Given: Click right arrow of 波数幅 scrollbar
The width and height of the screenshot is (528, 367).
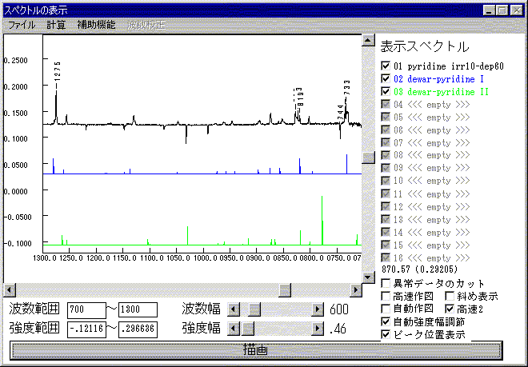Looking at the screenshot, I should click(x=315, y=309).
